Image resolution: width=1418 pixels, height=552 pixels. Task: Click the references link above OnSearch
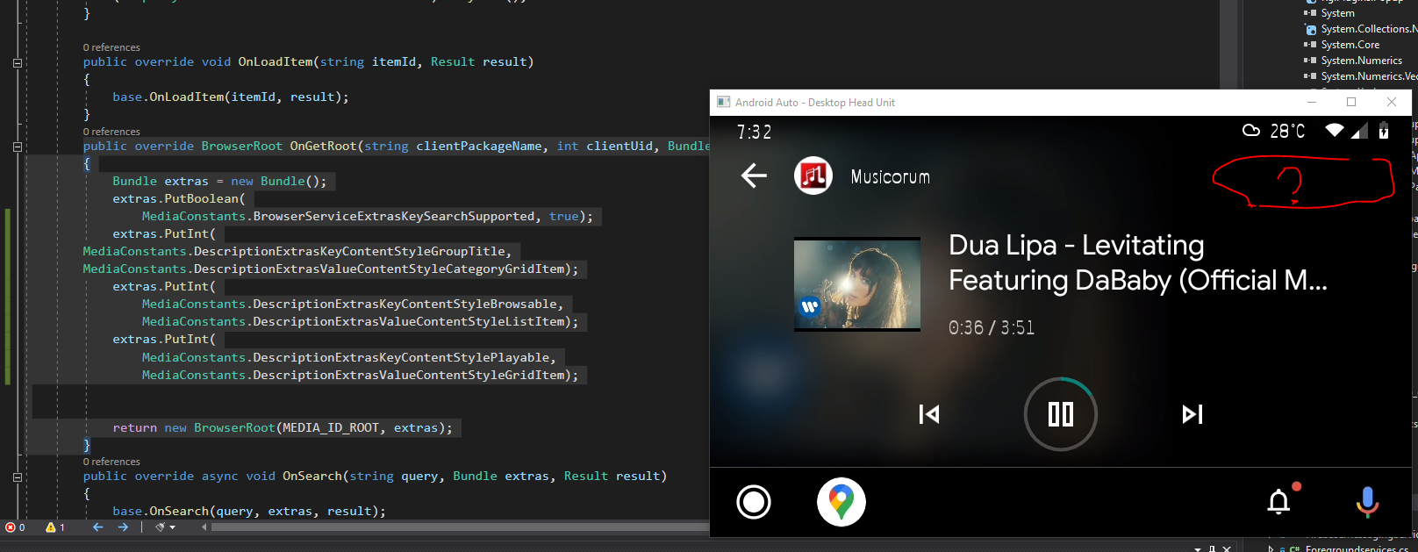[x=111, y=462]
